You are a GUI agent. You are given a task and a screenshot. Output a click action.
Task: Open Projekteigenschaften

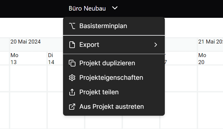pos(114,78)
